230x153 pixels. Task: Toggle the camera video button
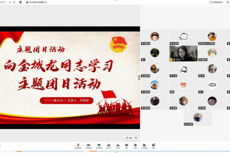pos(89,146)
